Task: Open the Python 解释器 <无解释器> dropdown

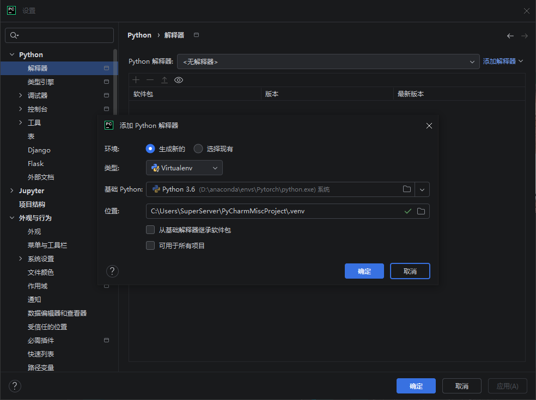Action: [x=328, y=61]
